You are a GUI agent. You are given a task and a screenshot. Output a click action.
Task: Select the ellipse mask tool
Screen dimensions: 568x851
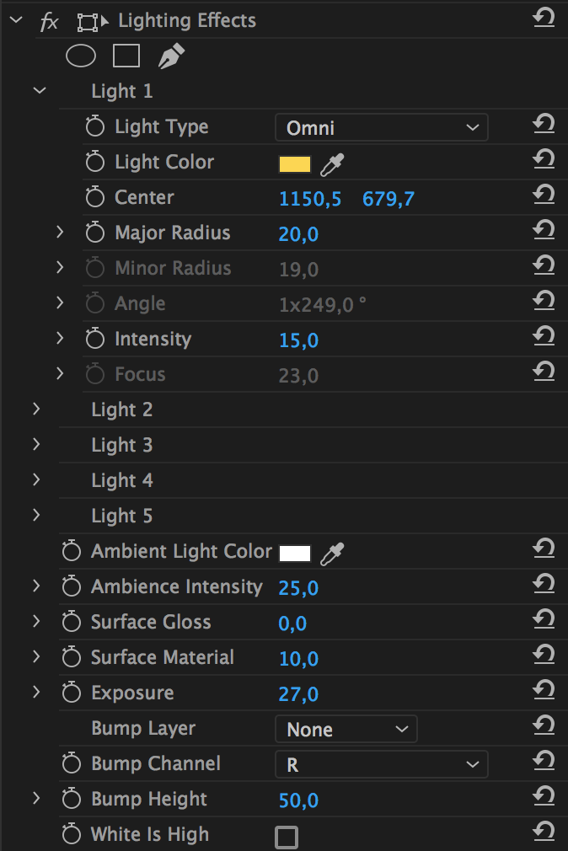click(x=81, y=56)
